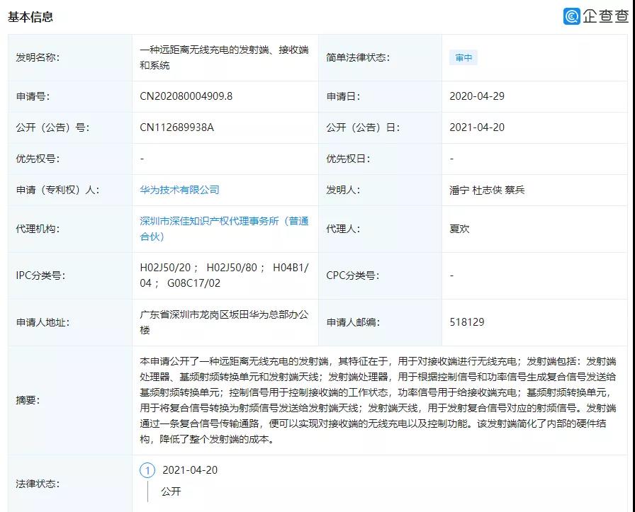Screen dimensions: 635x512
Task: Click the 基本信息 section heading
Action: click(30, 17)
